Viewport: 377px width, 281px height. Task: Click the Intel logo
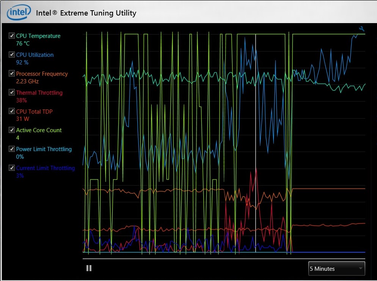tap(19, 12)
